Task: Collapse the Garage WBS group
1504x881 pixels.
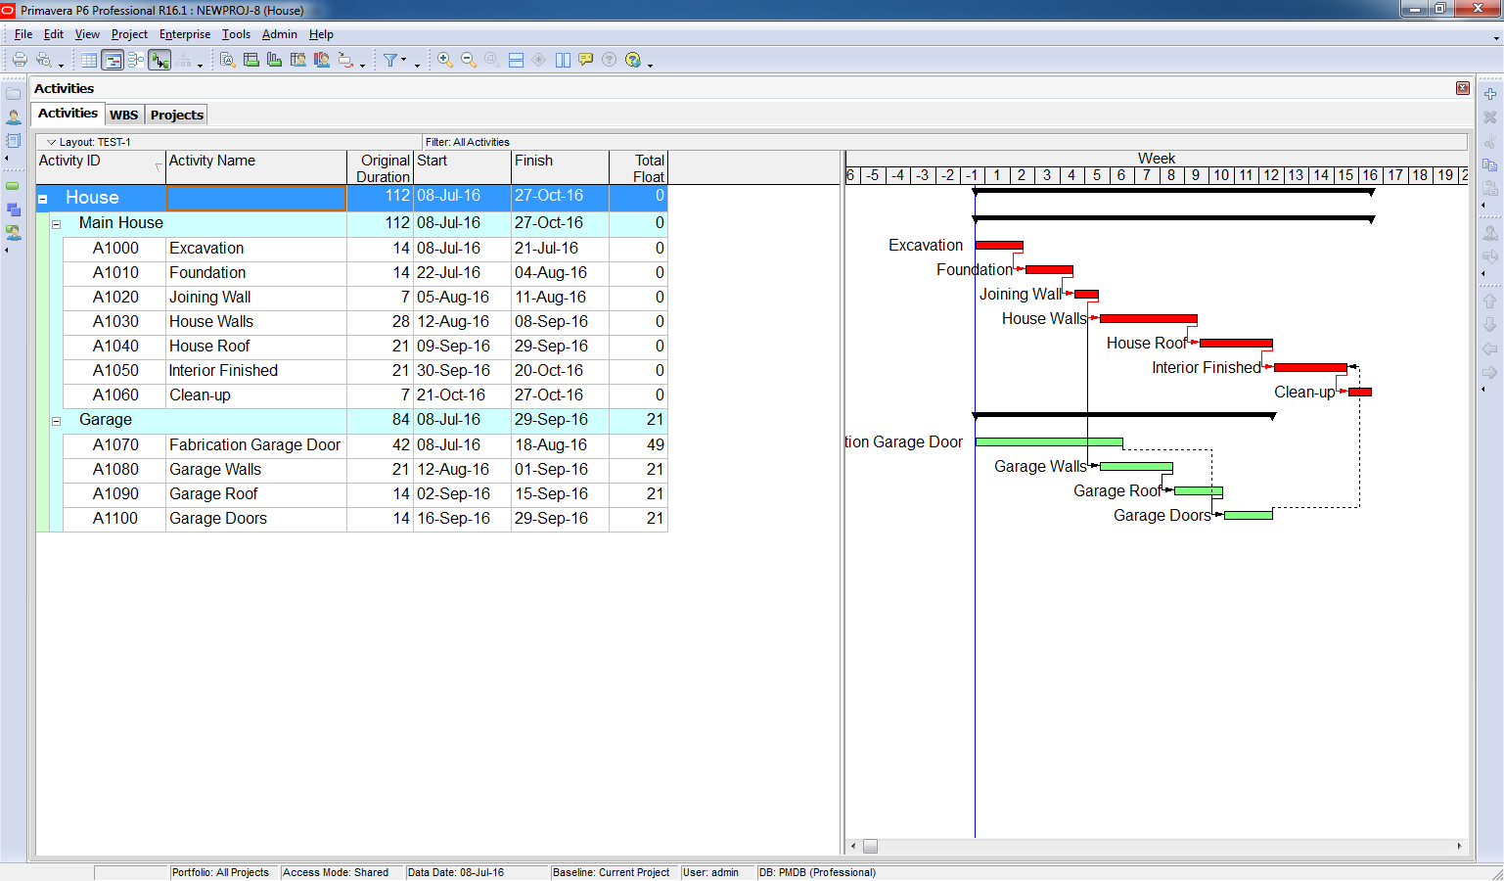Action: (56, 421)
